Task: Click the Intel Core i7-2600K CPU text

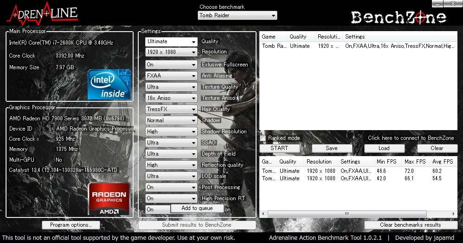Action: point(61,43)
